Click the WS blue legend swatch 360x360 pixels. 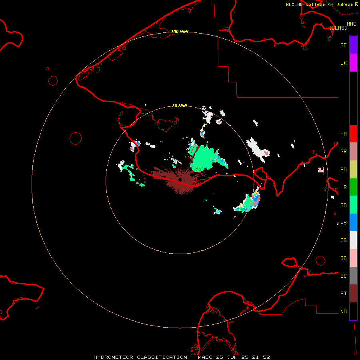pos(353,222)
